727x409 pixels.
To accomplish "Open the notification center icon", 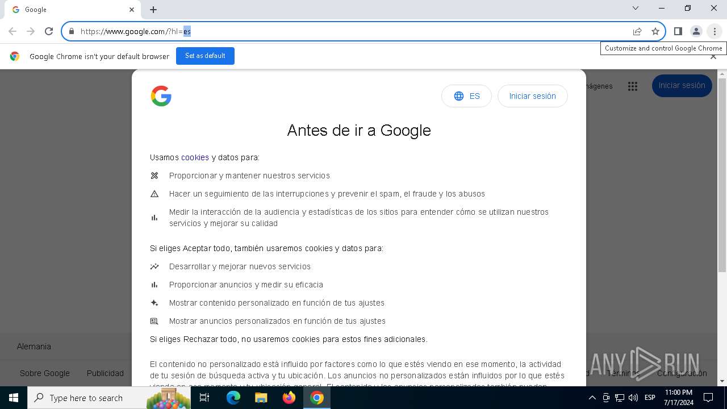I will pos(708,398).
